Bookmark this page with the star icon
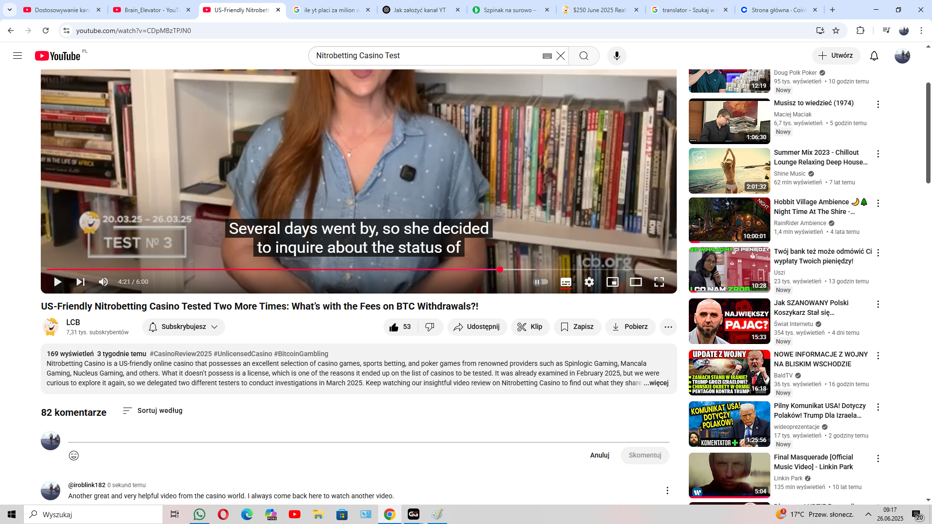Screen dimensions: 932x524 pyautogui.click(x=836, y=31)
